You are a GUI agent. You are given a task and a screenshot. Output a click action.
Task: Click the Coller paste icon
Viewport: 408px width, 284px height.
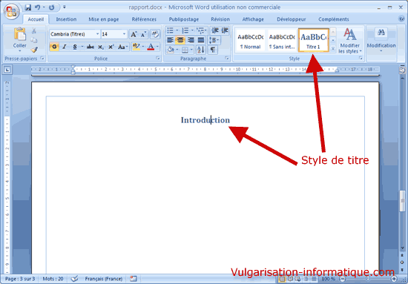tap(20, 34)
